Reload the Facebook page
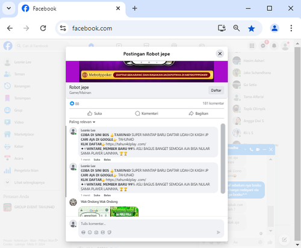301x248 pixels. coord(43,28)
